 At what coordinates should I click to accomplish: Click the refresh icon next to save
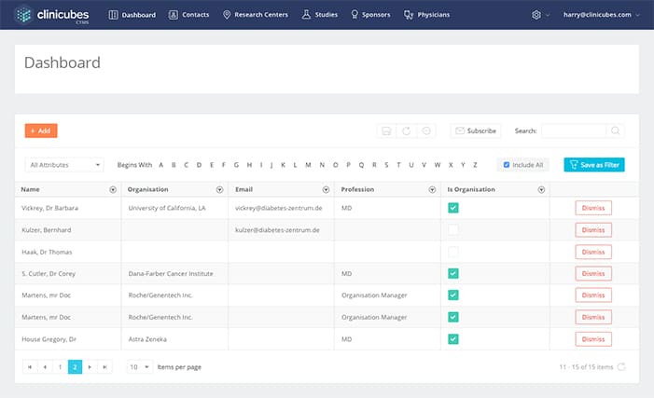(x=406, y=131)
